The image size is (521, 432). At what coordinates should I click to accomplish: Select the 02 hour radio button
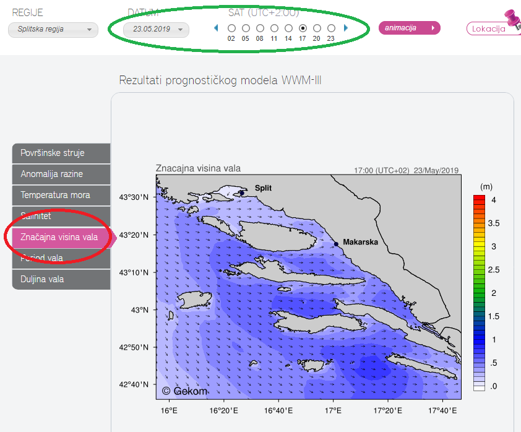[231, 28]
